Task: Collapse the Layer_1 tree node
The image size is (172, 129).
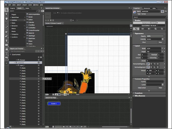Action: [x=16, y=65]
